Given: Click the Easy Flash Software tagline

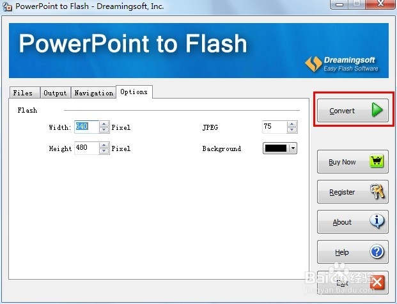Looking at the screenshot, I should pyautogui.click(x=351, y=68).
